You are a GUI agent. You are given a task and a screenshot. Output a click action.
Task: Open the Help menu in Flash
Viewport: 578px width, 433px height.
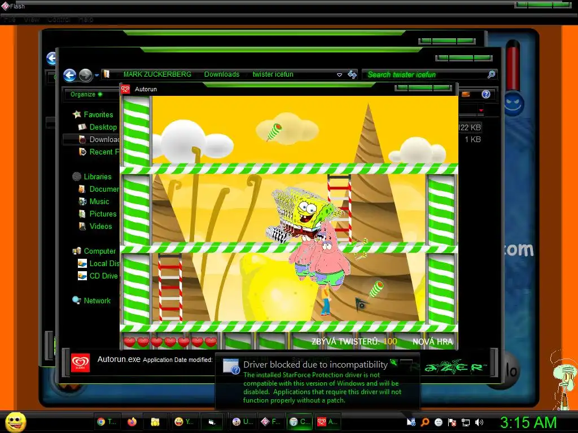pos(86,19)
